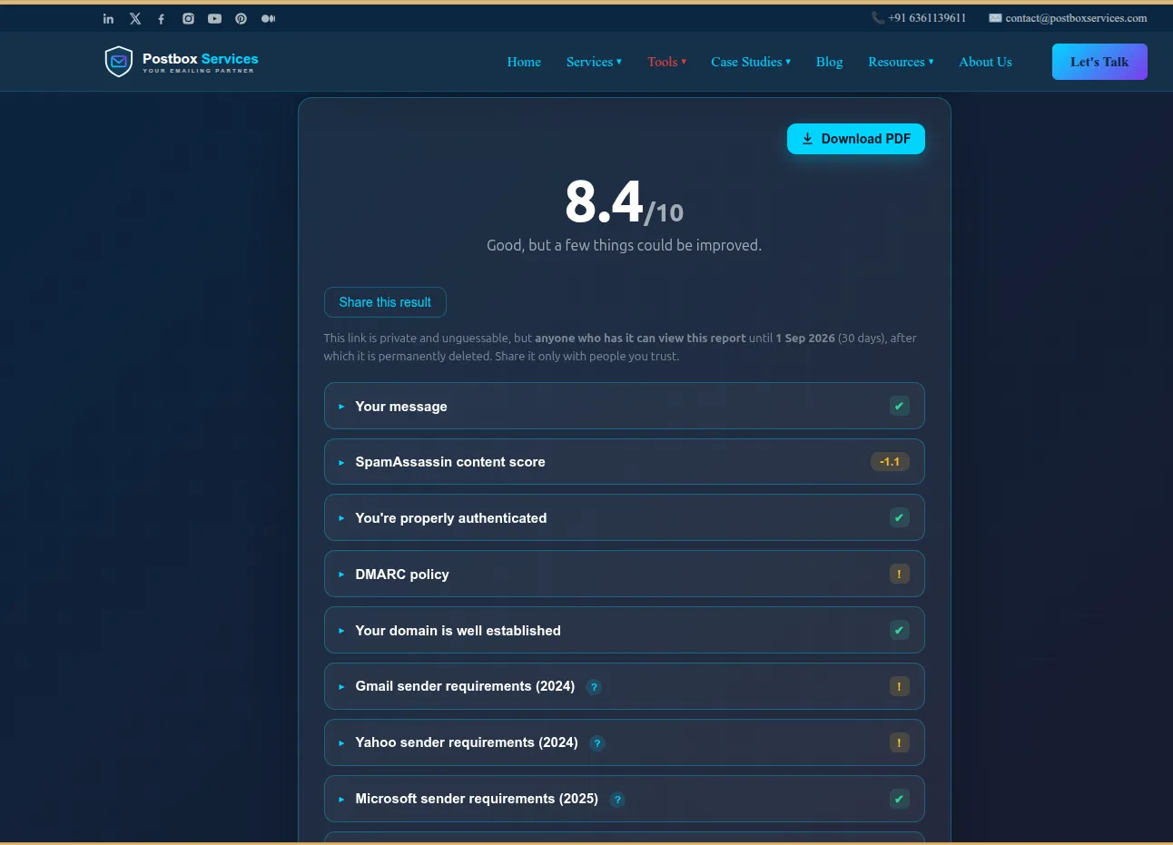Expand the DMARC policy section arrow
The height and width of the screenshot is (845, 1173).
[x=341, y=575]
